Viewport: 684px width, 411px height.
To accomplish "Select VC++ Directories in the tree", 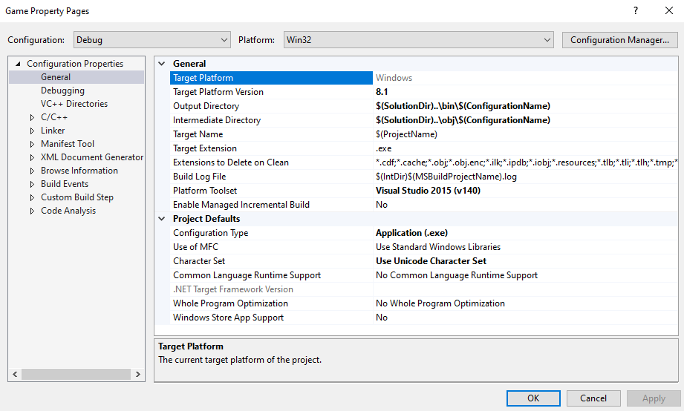I will [74, 104].
